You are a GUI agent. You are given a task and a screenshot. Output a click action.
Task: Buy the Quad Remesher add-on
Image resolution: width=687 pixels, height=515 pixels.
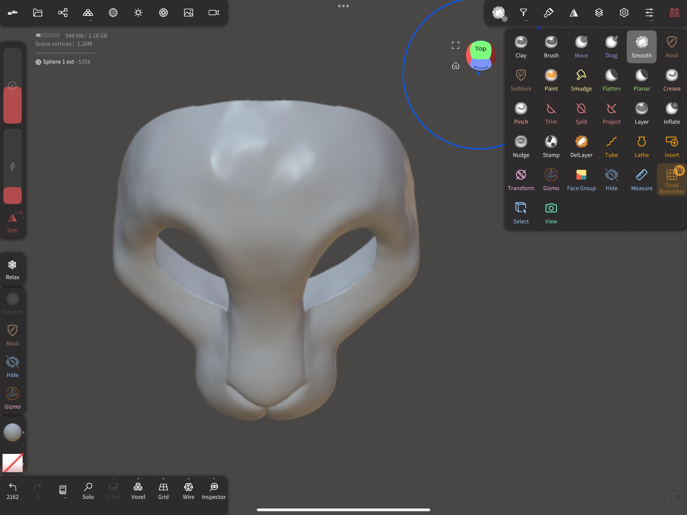[671, 180]
